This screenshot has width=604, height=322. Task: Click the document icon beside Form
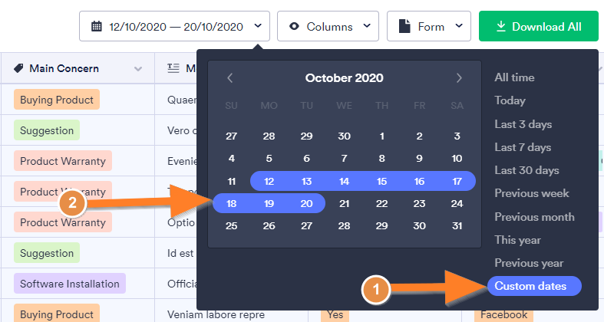pos(404,26)
